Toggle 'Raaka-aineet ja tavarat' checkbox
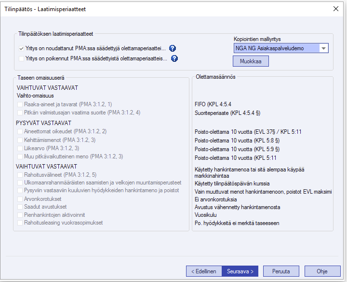The width and height of the screenshot is (347, 282). coord(20,104)
